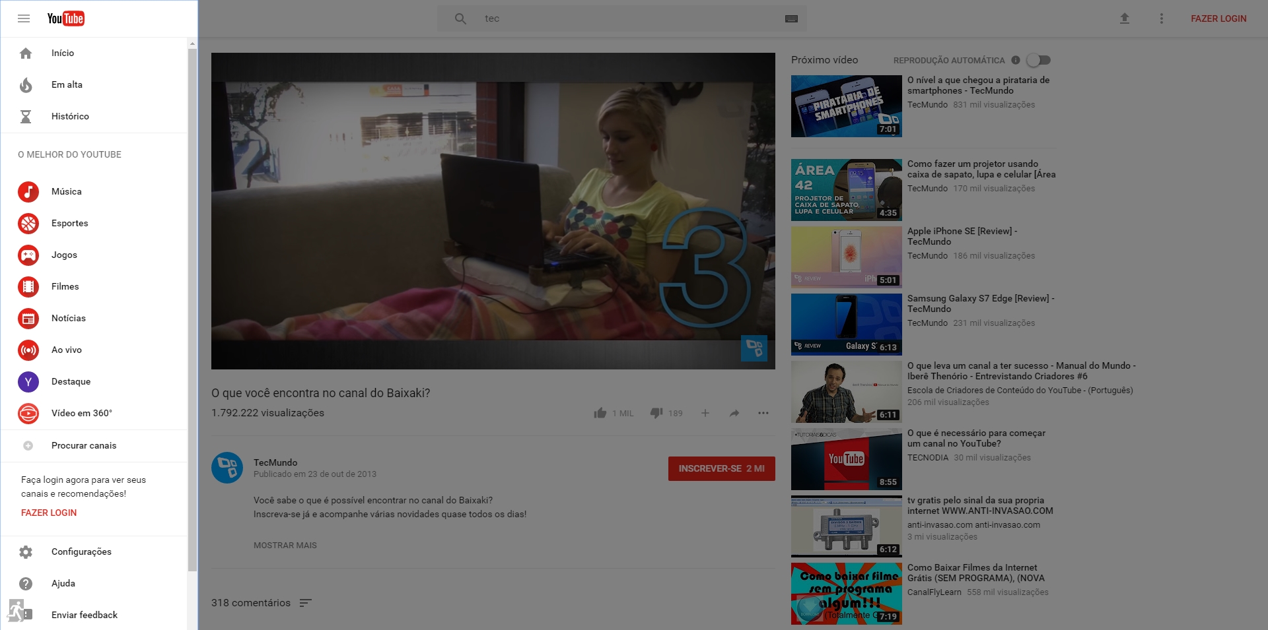Select the Música channel icon
This screenshot has width=1268, height=630.
(28, 191)
